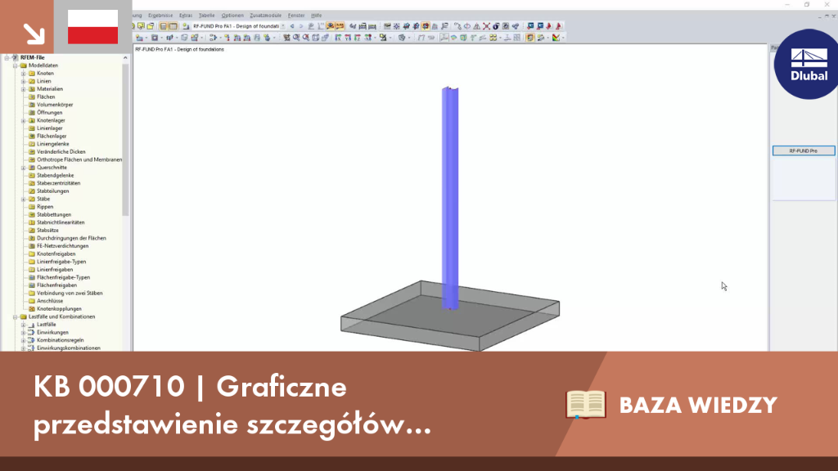
Task: Click the RF-FUND Pro panel button
Action: pyautogui.click(x=804, y=150)
